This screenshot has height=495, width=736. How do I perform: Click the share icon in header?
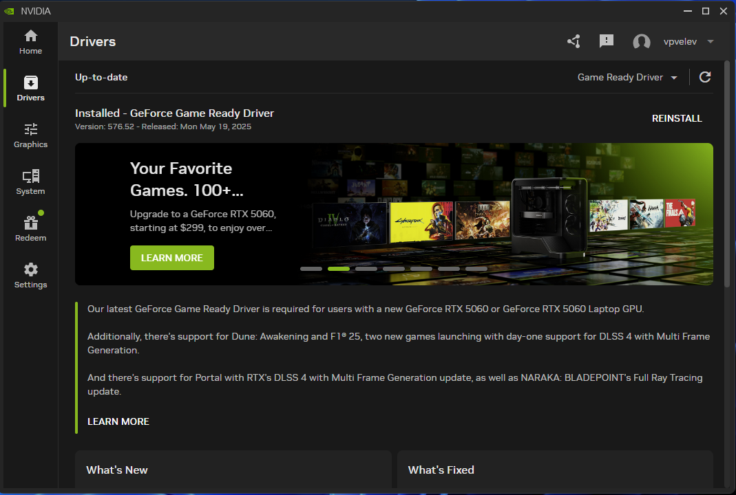coord(574,41)
